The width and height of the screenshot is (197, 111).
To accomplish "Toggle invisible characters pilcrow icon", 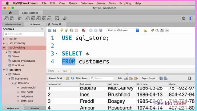I will 162,30.
